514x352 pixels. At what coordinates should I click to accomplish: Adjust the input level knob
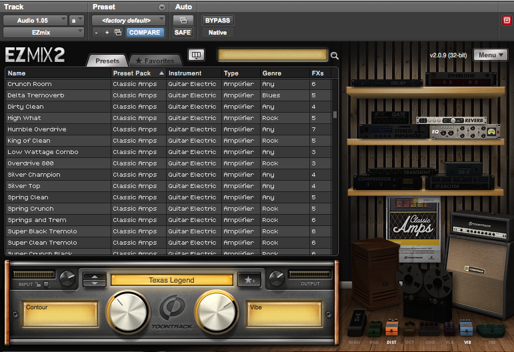coord(67,278)
